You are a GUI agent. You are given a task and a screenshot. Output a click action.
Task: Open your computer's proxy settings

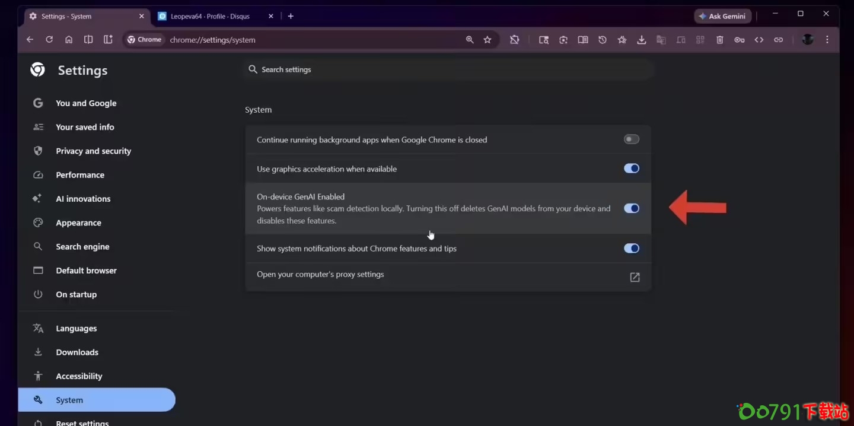click(x=635, y=277)
